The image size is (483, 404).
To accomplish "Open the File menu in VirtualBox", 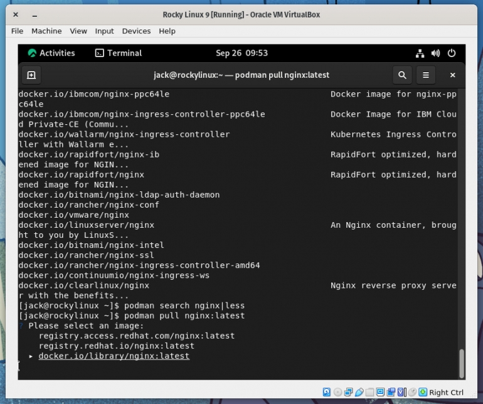I will point(18,31).
